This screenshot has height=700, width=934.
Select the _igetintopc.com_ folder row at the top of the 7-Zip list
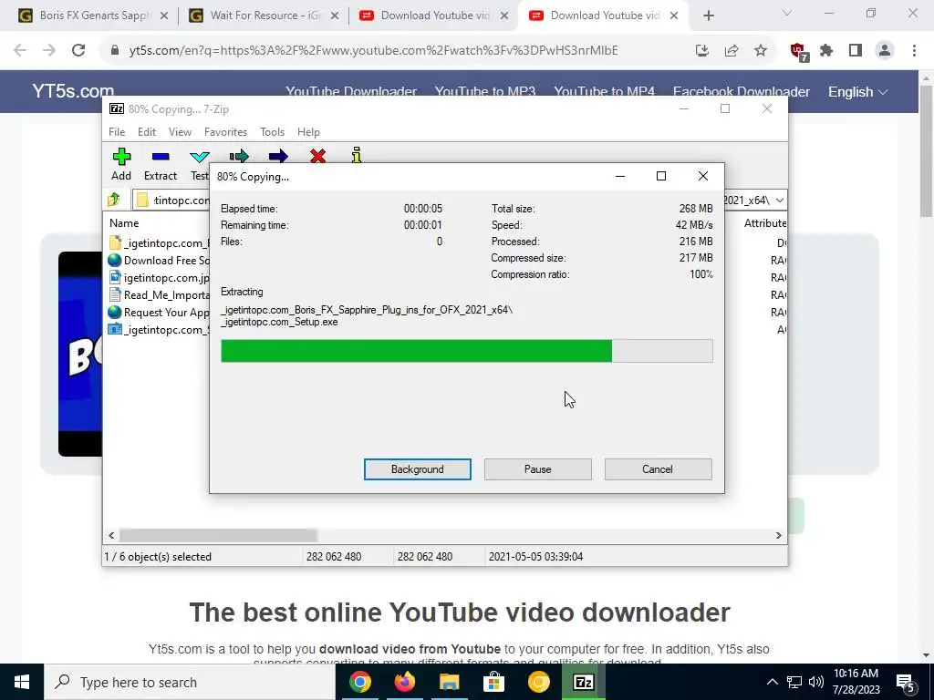click(159, 242)
